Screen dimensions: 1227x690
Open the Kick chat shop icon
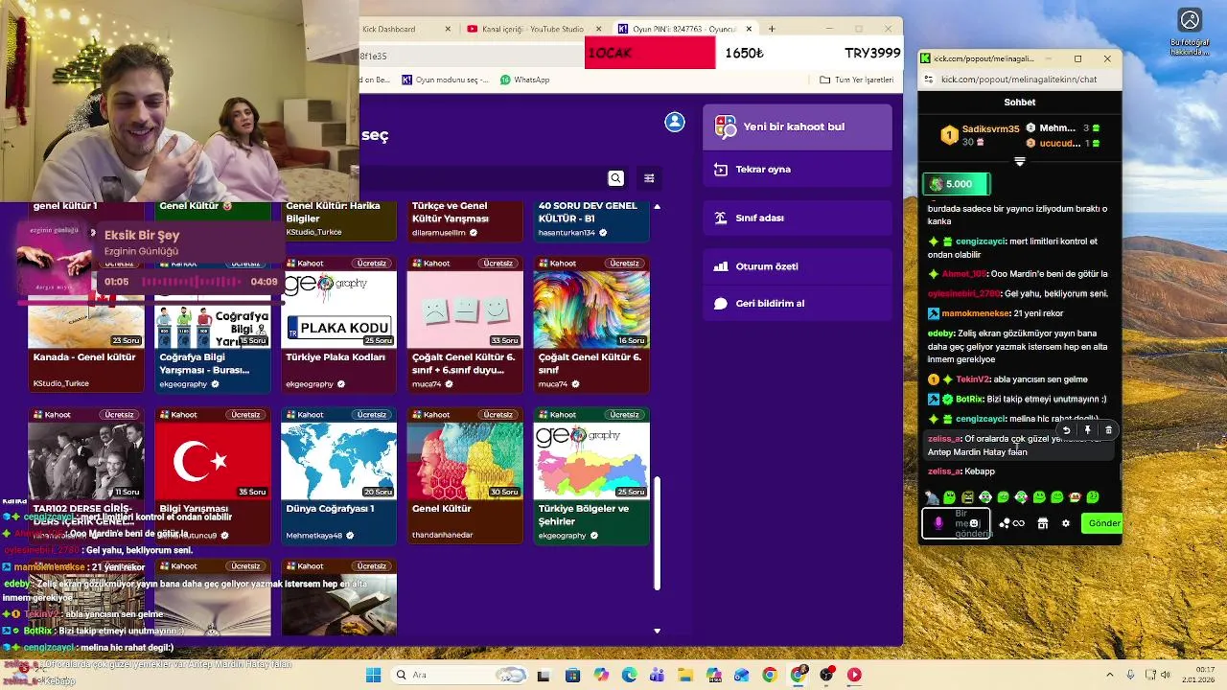pyautogui.click(x=1043, y=523)
